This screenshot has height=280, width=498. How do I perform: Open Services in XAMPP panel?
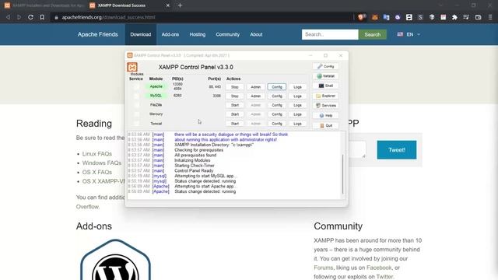325,106
